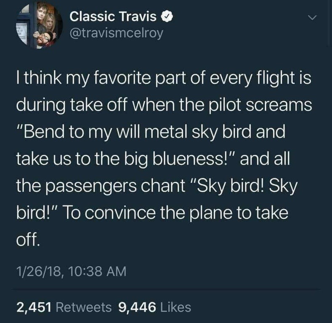Click the words "and all" after the quote

pyautogui.click(x=265, y=159)
